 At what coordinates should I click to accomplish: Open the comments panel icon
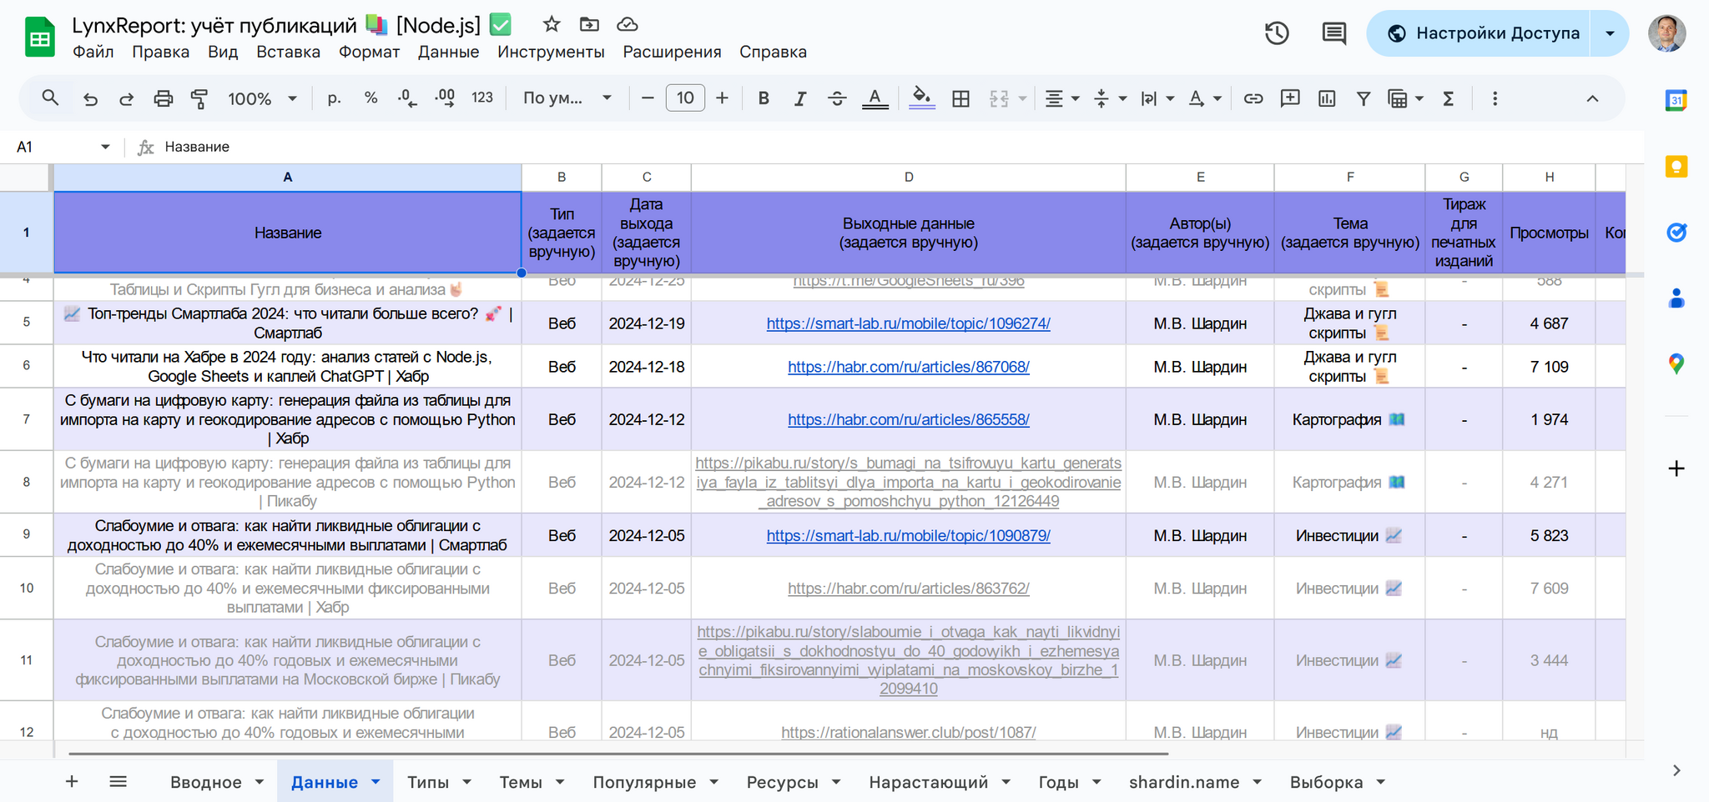[1333, 33]
